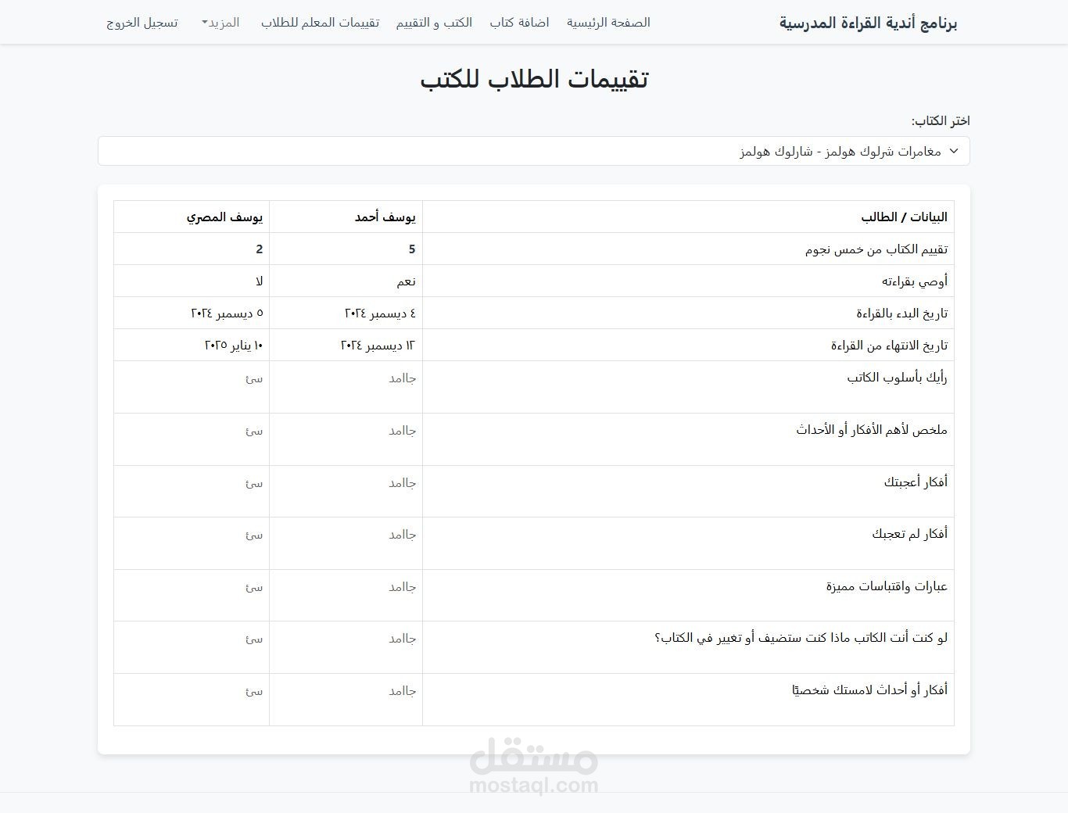This screenshot has width=1068, height=813.
Task: Click the page heading تقييمات الطلاب للكتب
Action: click(534, 79)
